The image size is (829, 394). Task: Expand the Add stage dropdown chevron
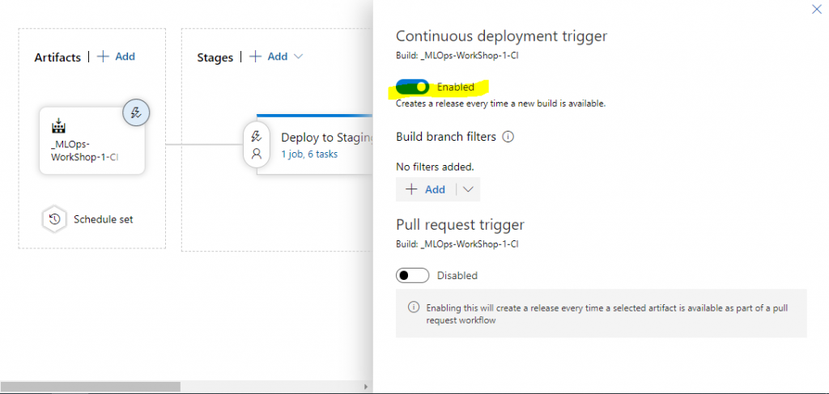point(298,57)
